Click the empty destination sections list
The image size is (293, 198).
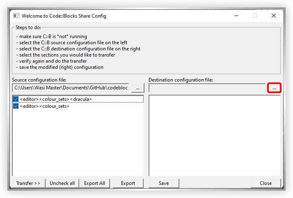coord(214,135)
